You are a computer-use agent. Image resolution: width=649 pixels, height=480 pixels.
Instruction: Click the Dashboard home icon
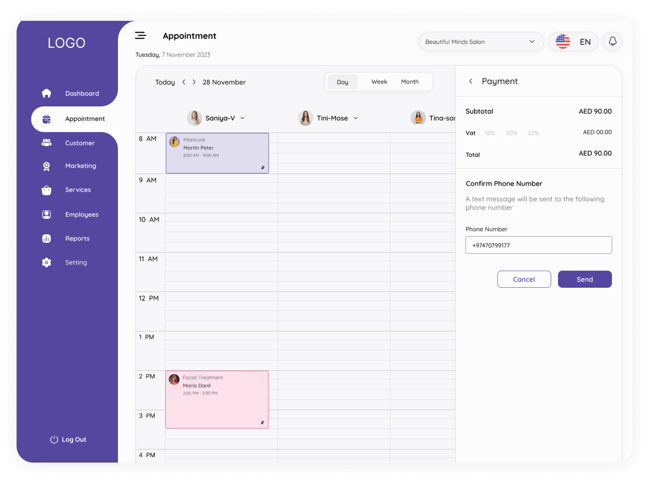coord(46,93)
